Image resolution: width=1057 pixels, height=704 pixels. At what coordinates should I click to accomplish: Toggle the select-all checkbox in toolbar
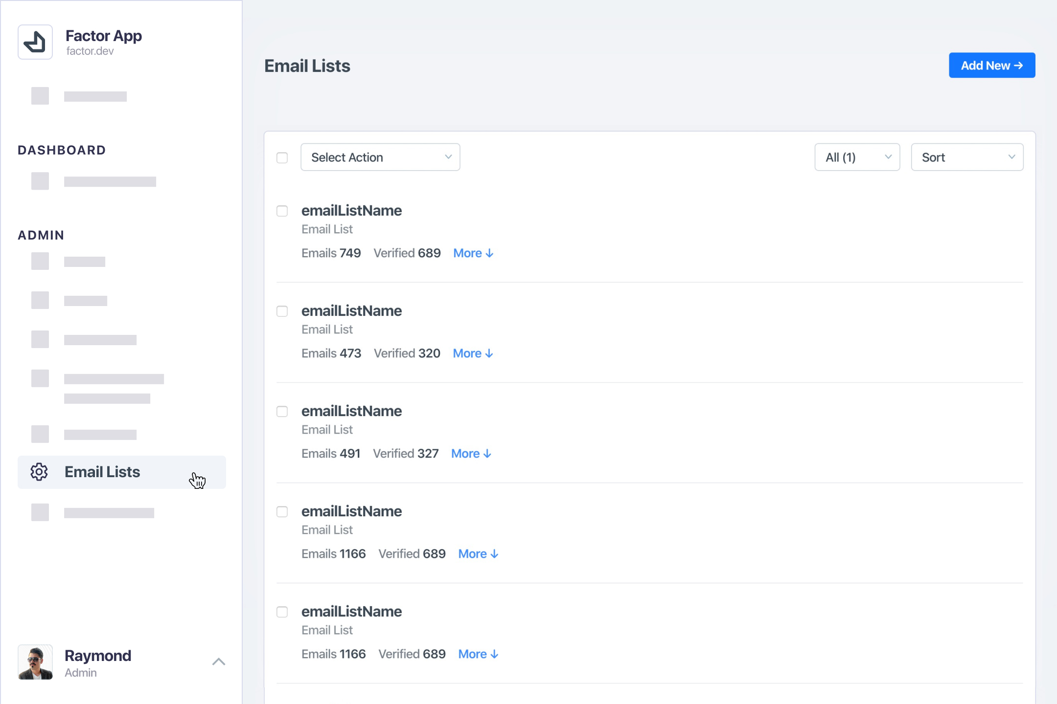[282, 158]
